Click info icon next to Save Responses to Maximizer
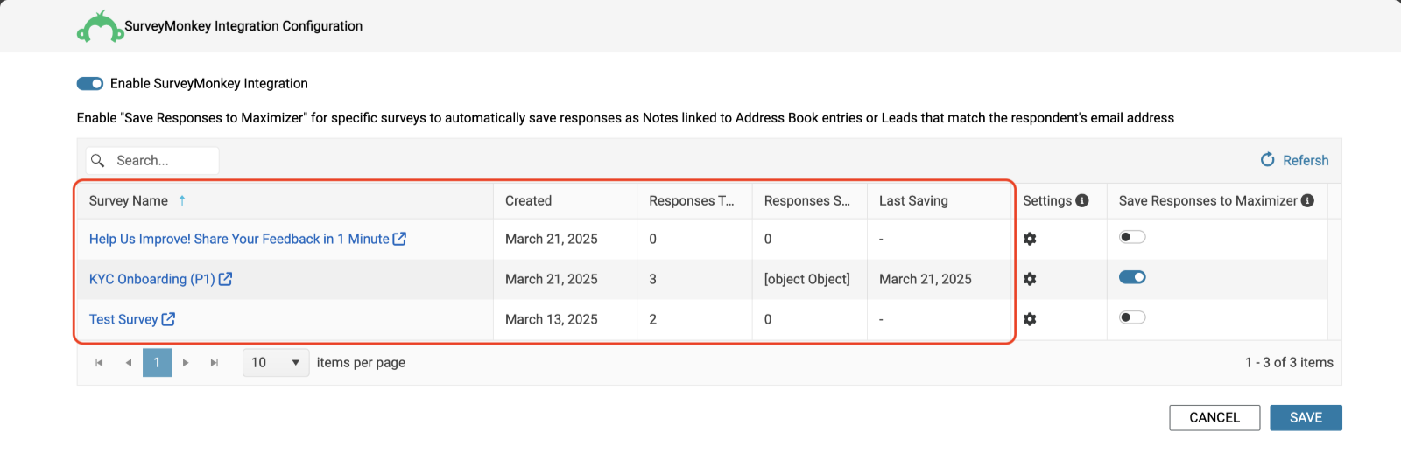 click(1307, 200)
